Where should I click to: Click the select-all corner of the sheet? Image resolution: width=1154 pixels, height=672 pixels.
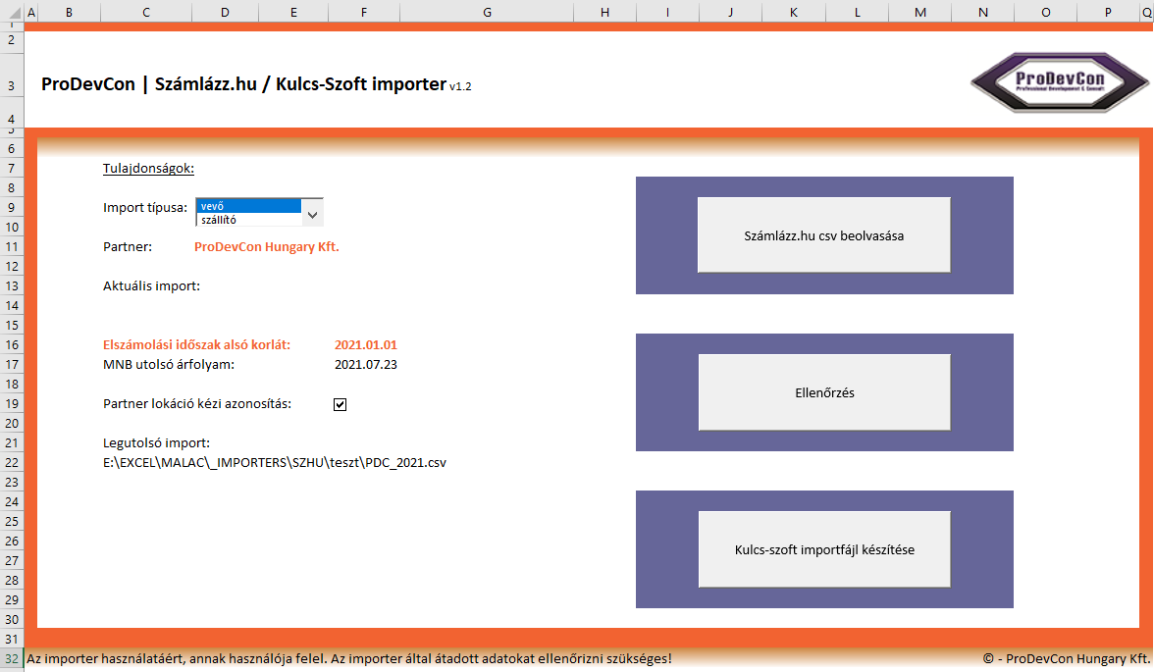pyautogui.click(x=12, y=13)
